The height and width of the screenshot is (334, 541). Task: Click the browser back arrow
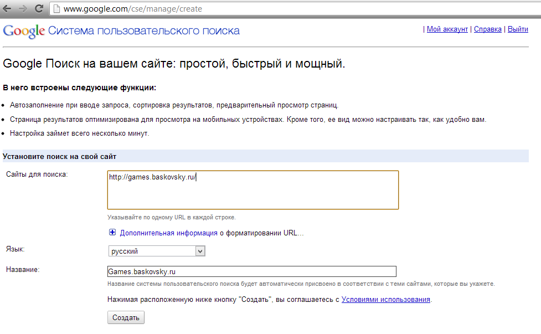click(7, 9)
